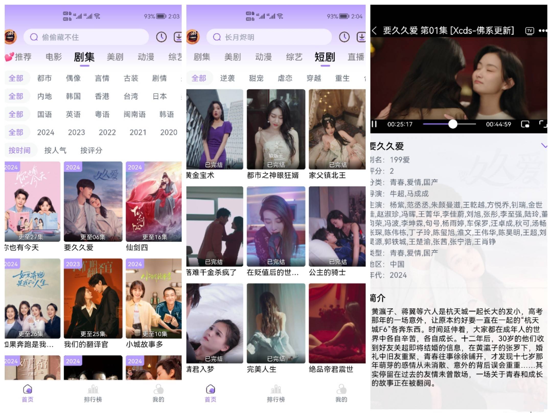Click the search box with 长月烬明
The image size is (552, 414).
click(269, 37)
